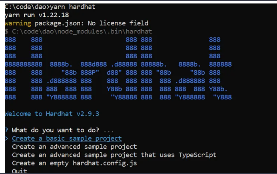
Task: Click the C:\code\dao prompt path
Action: pyautogui.click(x=26, y=7)
